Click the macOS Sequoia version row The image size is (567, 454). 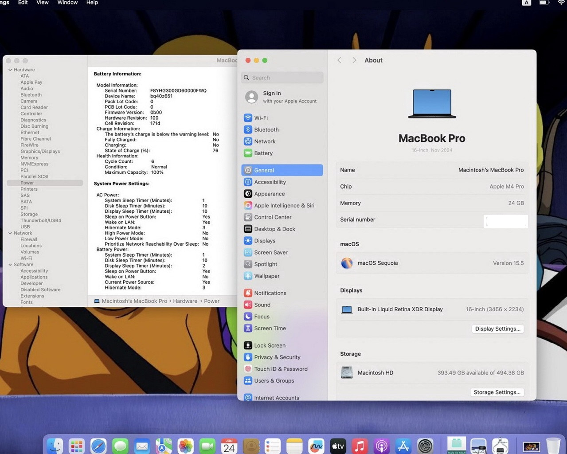pyautogui.click(x=432, y=263)
